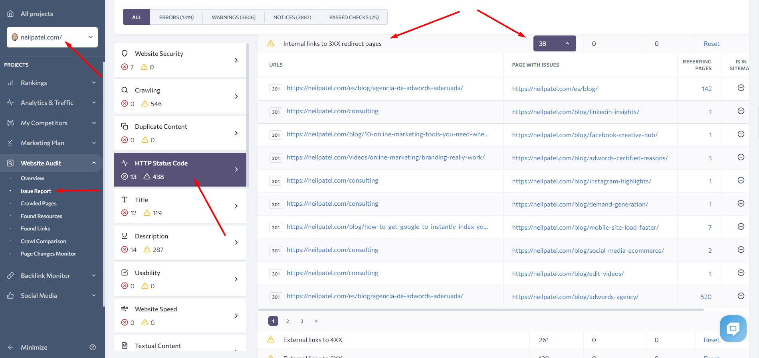Expand Analytics & Traffic section
Viewport: 759px width, 358px height.
[x=94, y=102]
